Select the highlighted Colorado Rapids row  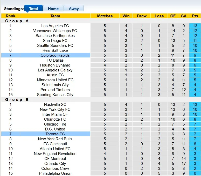tap(55, 55)
